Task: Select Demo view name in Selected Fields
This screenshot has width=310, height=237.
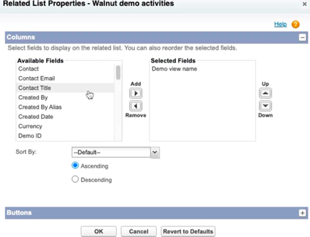Action: (x=174, y=69)
